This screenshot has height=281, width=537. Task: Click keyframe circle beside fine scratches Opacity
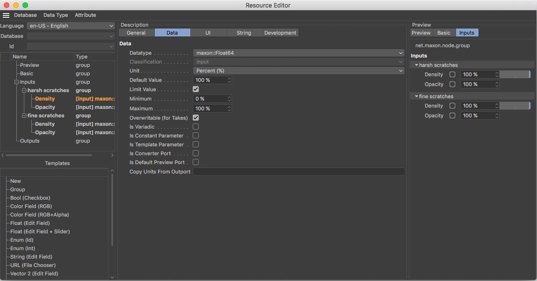tap(452, 115)
